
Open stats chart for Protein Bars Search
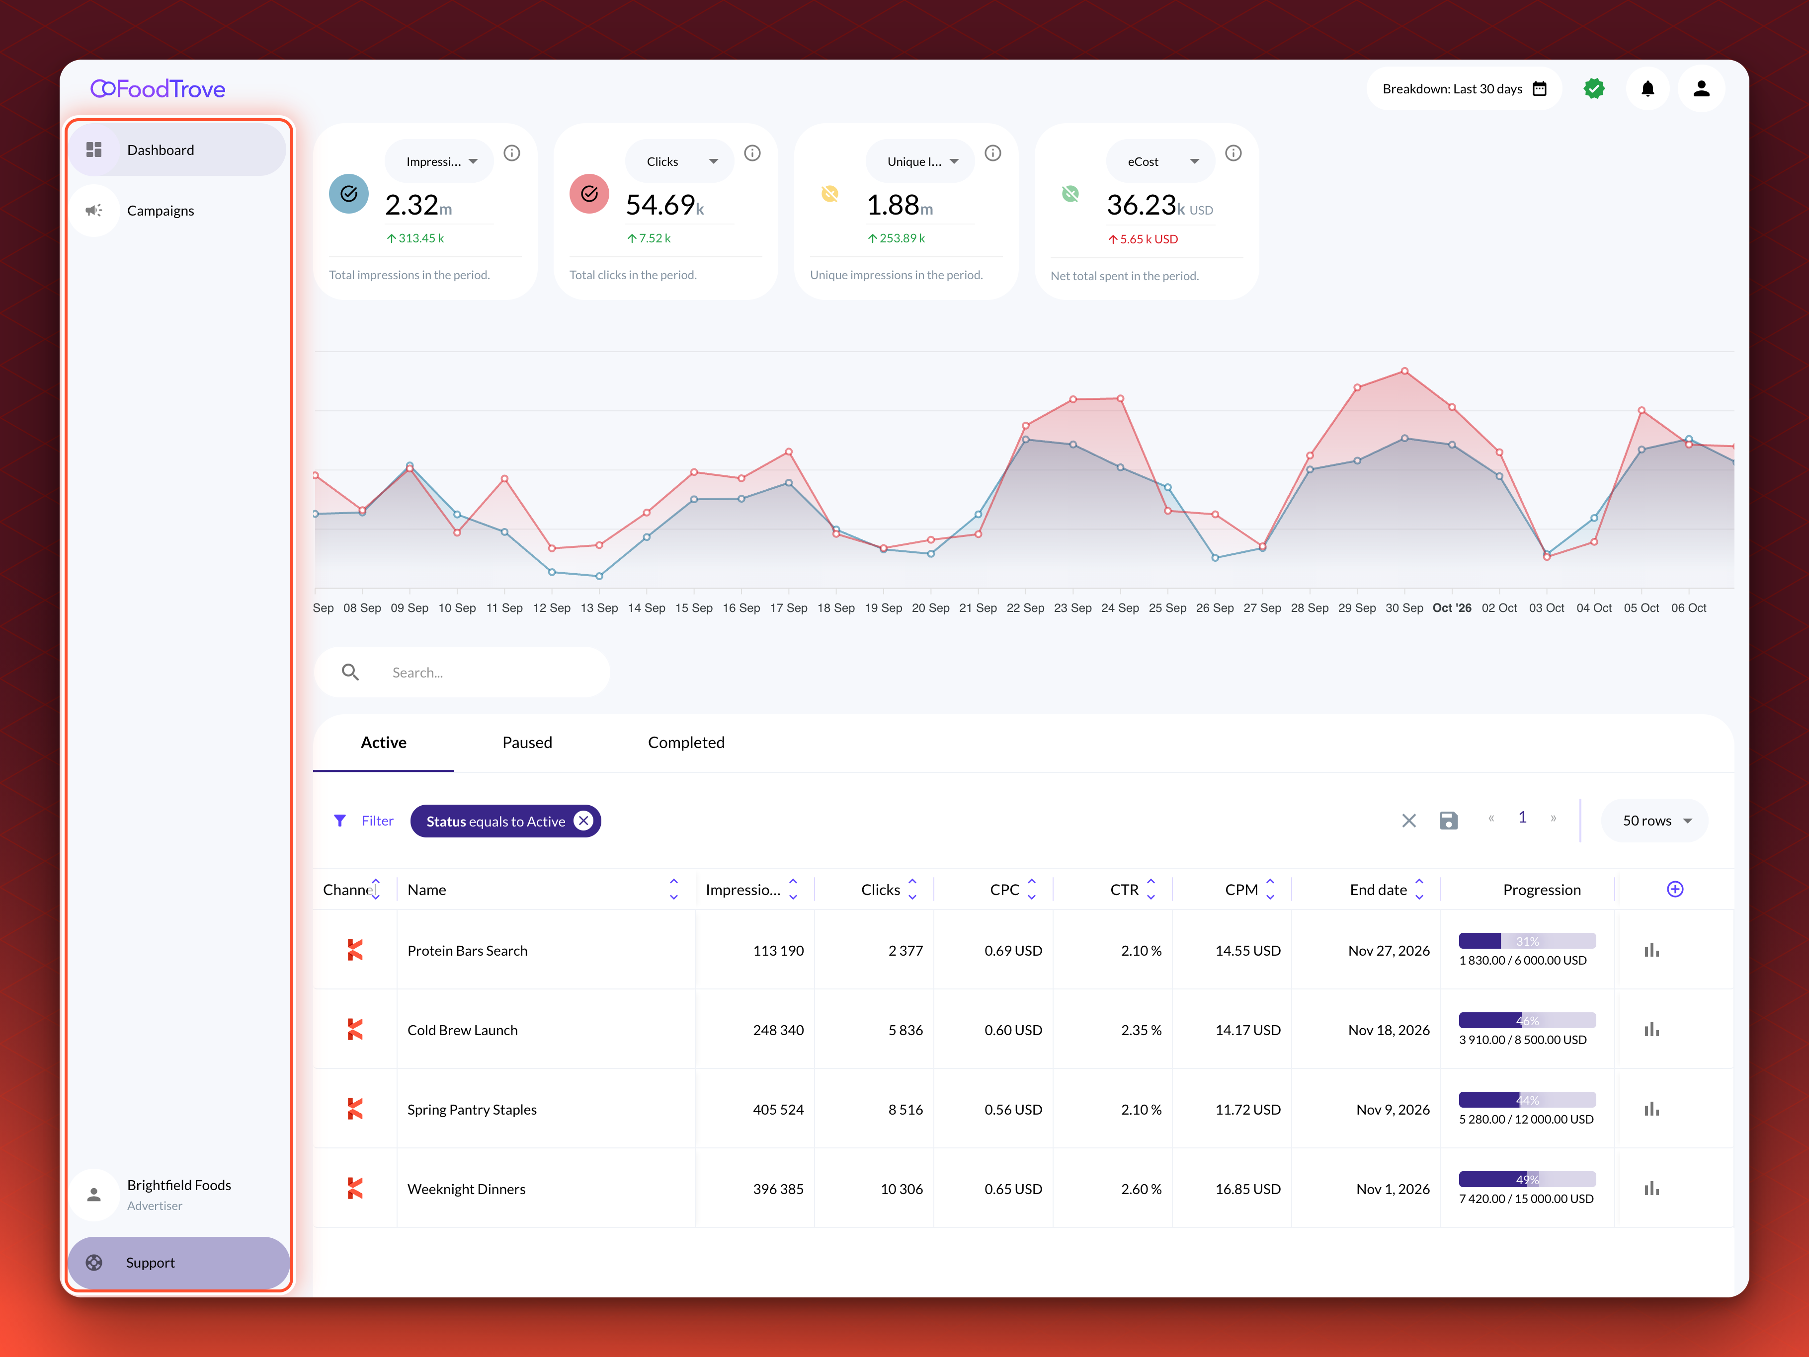[x=1652, y=950]
